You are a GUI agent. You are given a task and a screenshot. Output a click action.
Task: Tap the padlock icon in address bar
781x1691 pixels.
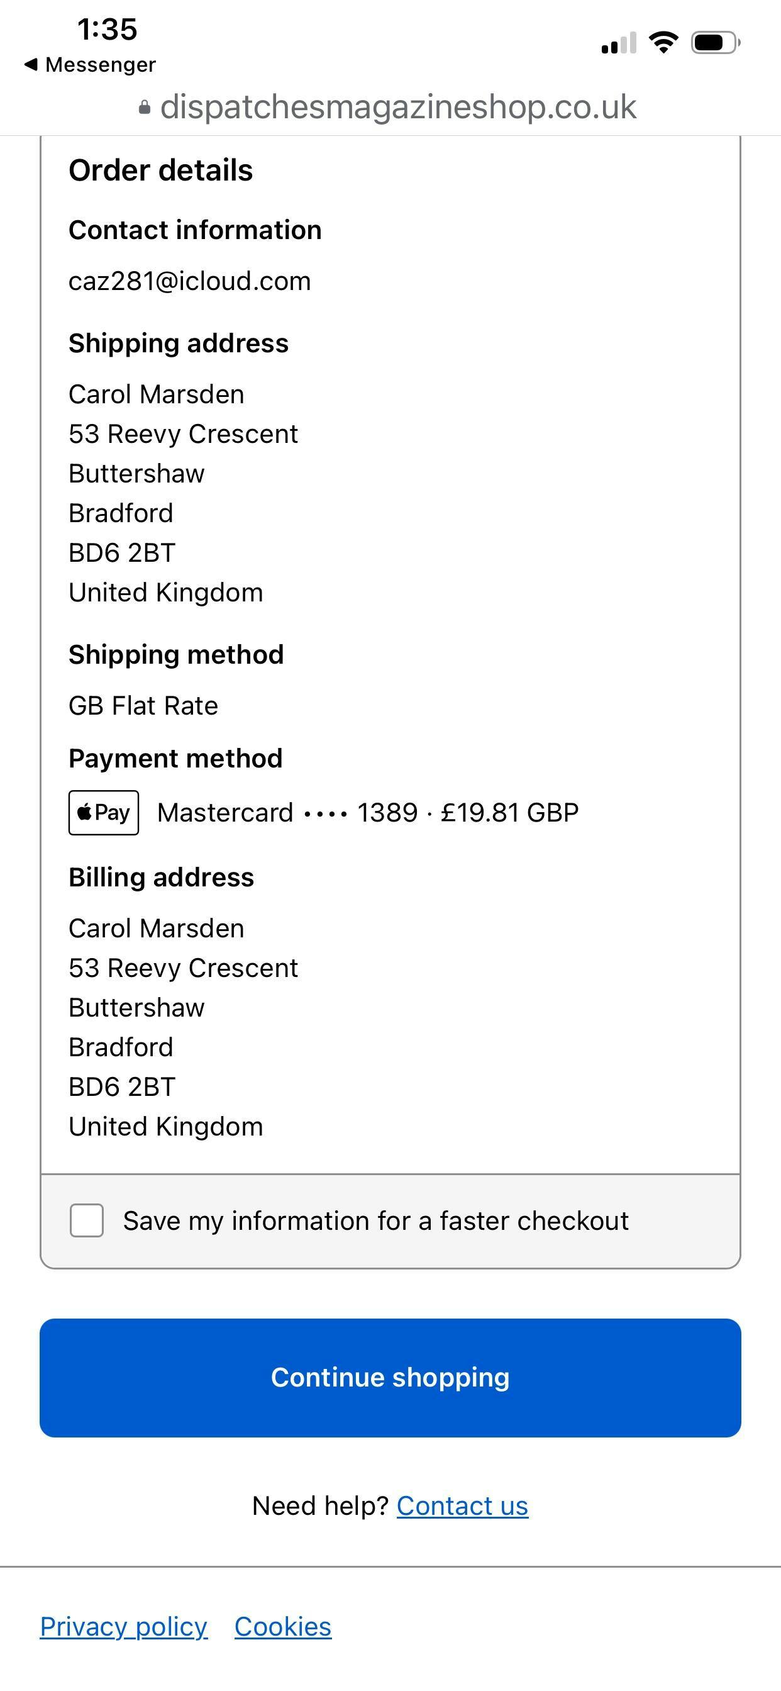145,108
